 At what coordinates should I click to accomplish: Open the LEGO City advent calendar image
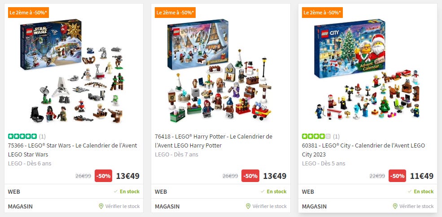click(367, 70)
